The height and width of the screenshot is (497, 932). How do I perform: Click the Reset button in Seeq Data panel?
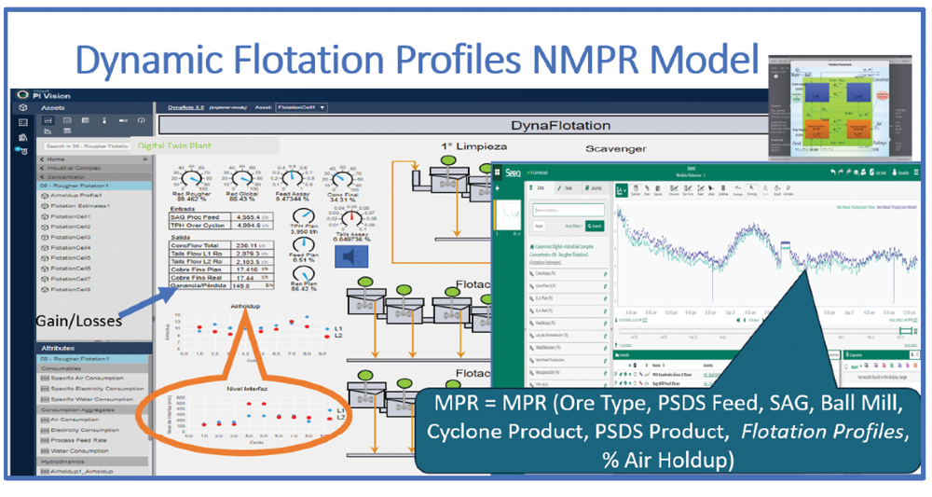(539, 226)
